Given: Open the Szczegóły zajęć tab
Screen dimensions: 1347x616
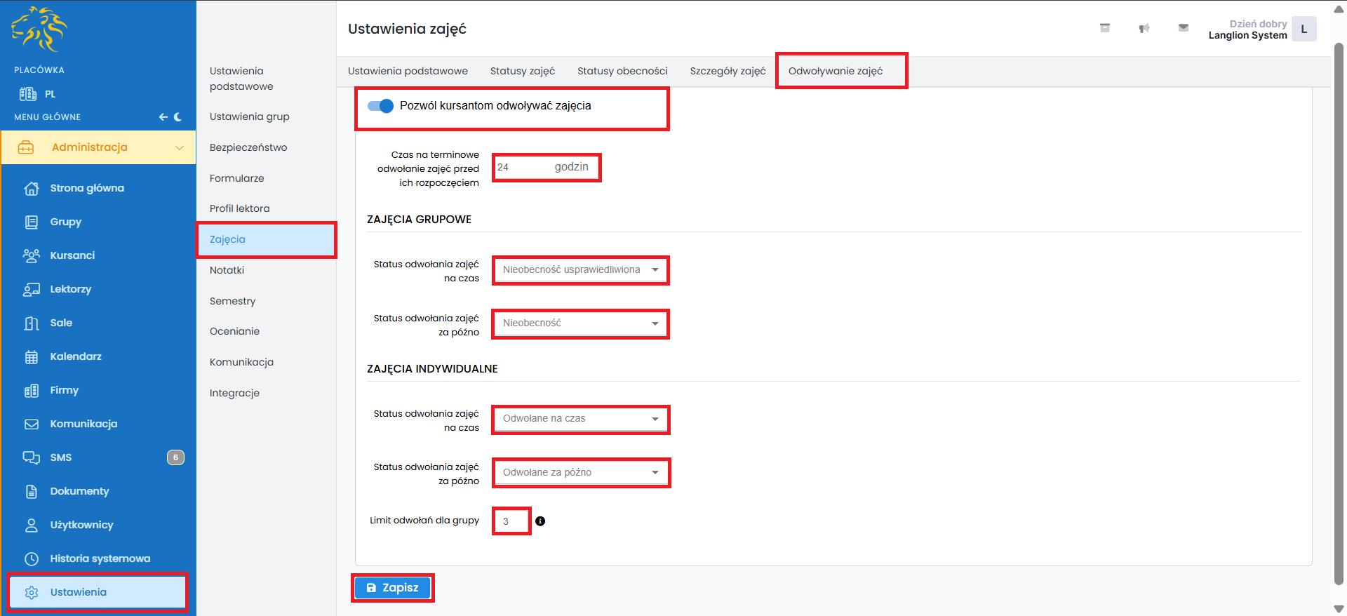Looking at the screenshot, I should coord(728,71).
